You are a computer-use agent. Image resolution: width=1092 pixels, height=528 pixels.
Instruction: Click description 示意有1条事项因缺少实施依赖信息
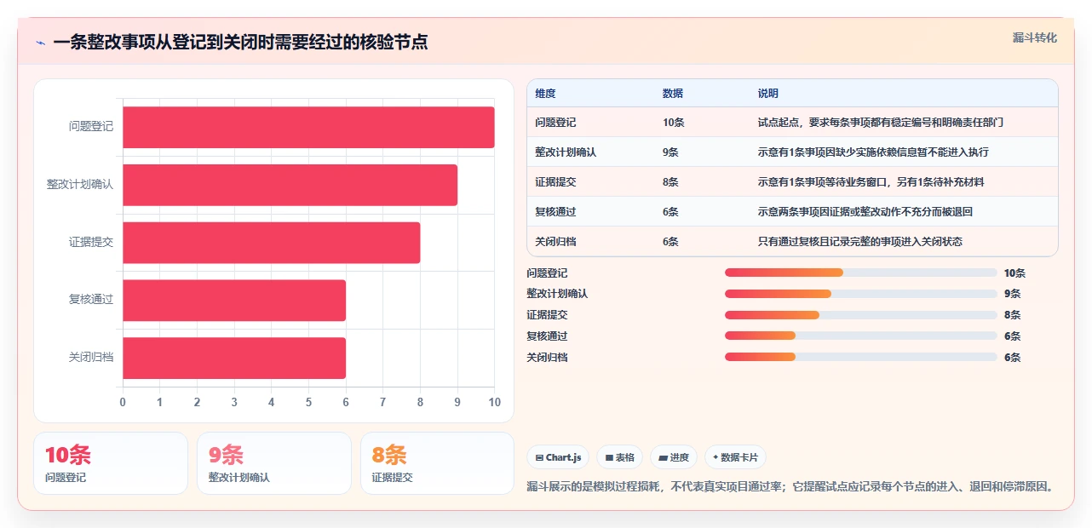pos(873,152)
